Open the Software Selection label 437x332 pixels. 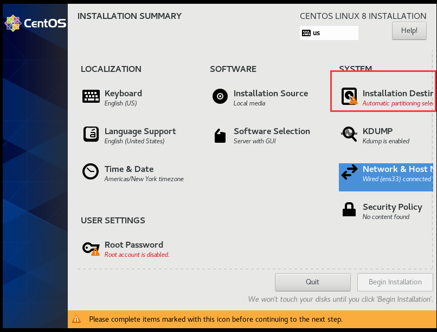click(272, 131)
